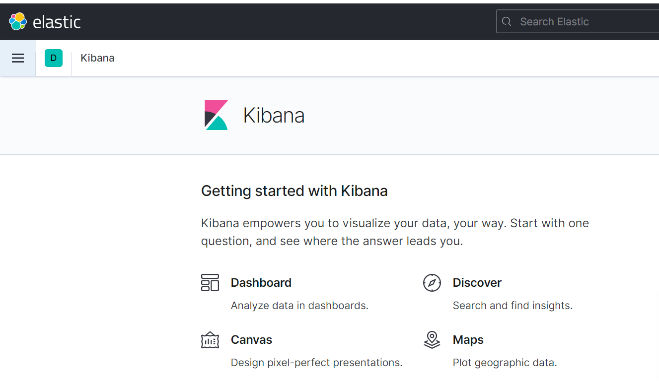Click the Elastic logo icon
Screen dimensions: 659x384
pos(18,21)
